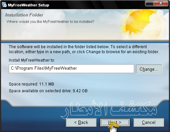Click the setup icon in the title bar
Image resolution: width=170 pixels, height=132 pixels.
tap(4, 5)
